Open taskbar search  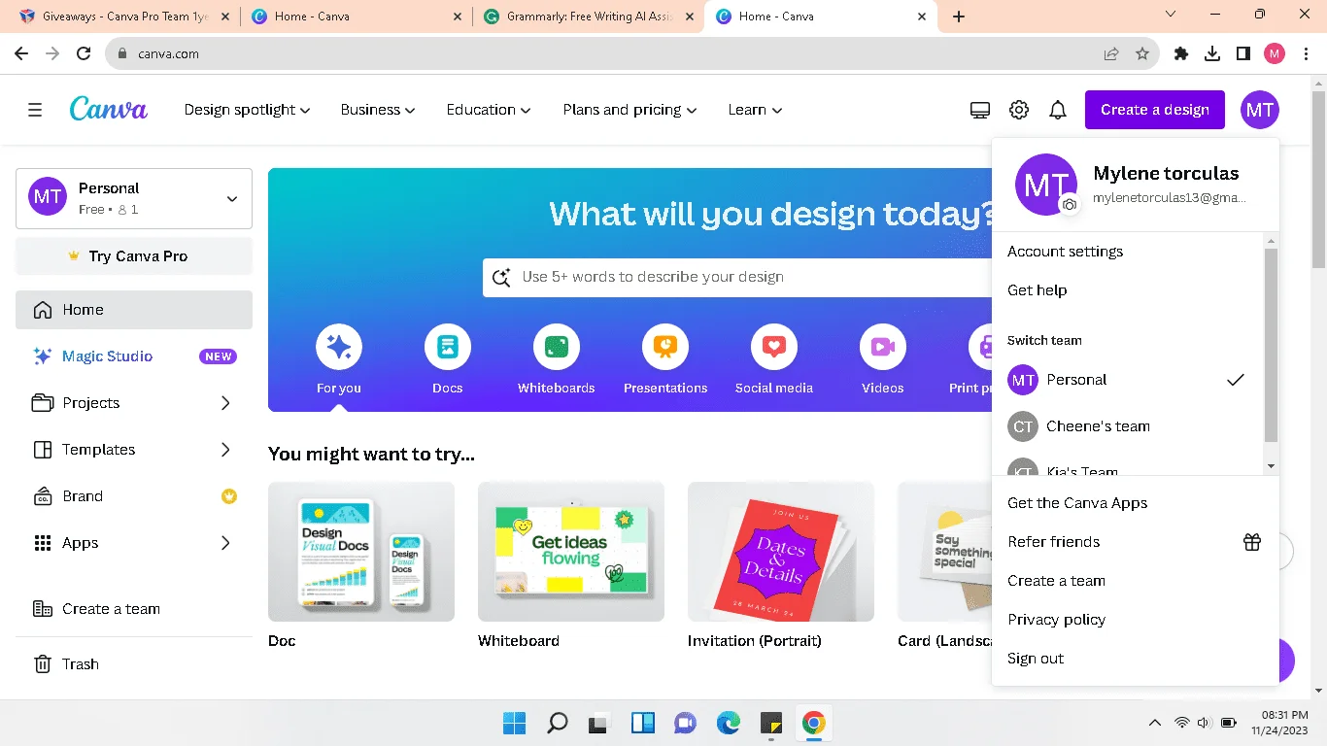click(558, 723)
